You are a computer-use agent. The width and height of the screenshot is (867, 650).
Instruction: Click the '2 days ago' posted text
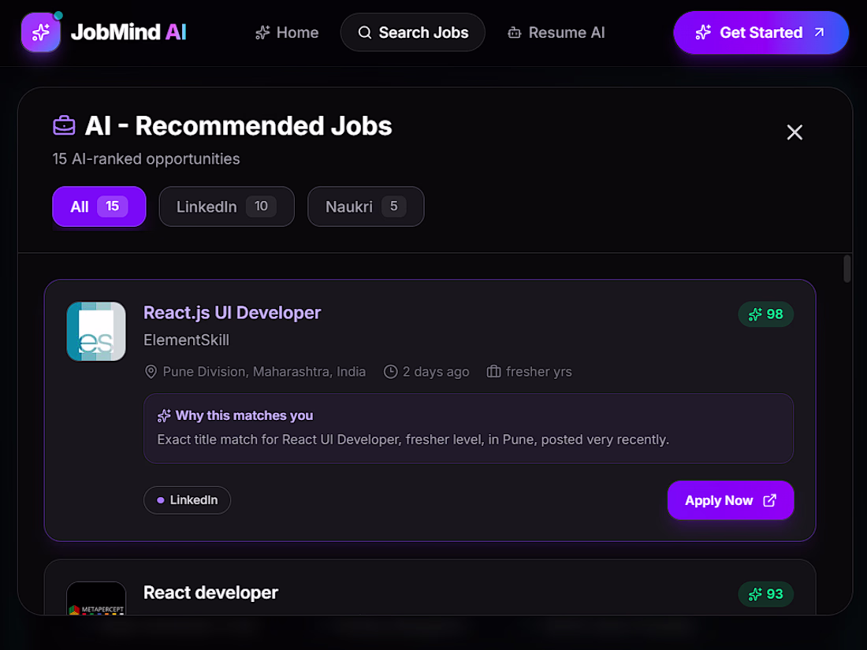436,372
